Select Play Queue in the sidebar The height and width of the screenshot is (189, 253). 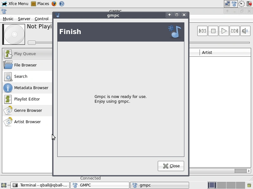click(x=27, y=54)
